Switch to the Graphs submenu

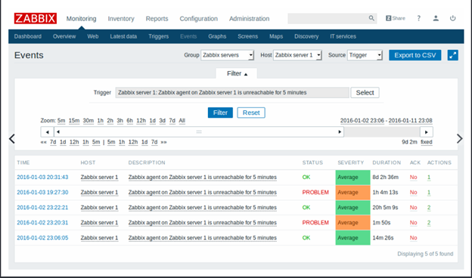click(217, 36)
